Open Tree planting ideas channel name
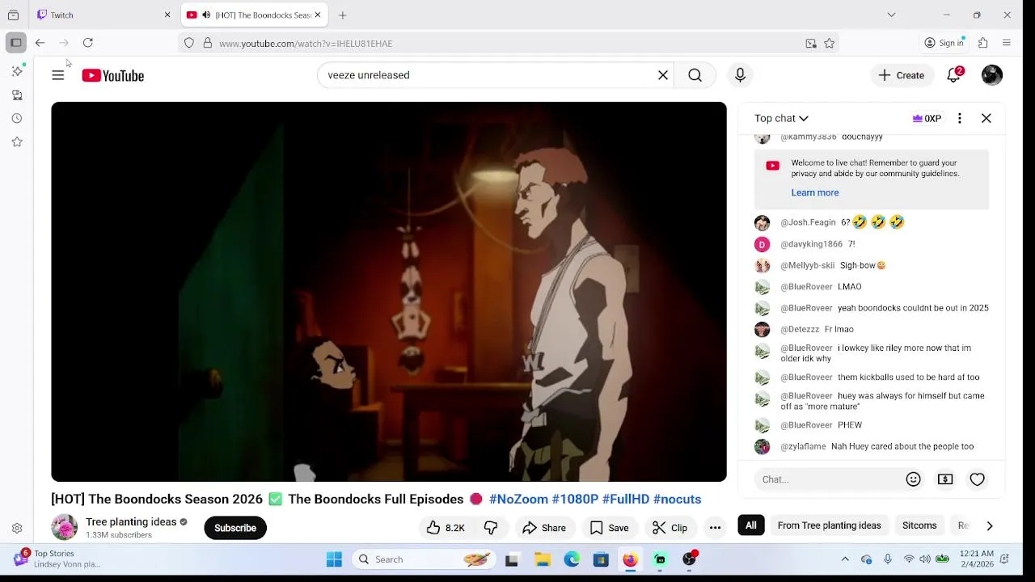The height and width of the screenshot is (582, 1035). [x=131, y=522]
